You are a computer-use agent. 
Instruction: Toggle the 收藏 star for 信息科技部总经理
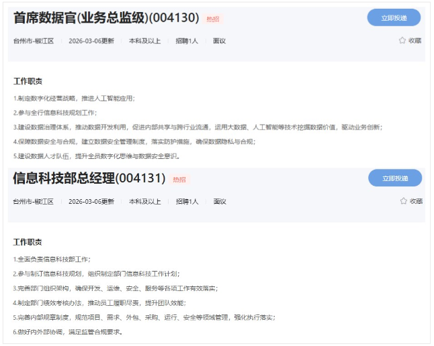(404, 201)
